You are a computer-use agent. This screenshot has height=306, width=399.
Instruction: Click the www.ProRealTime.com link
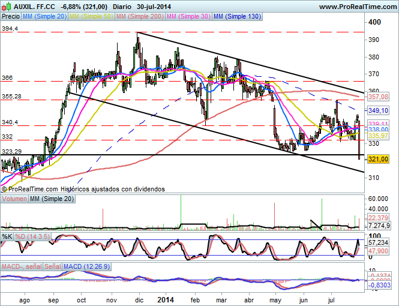pyautogui.click(x=358, y=7)
